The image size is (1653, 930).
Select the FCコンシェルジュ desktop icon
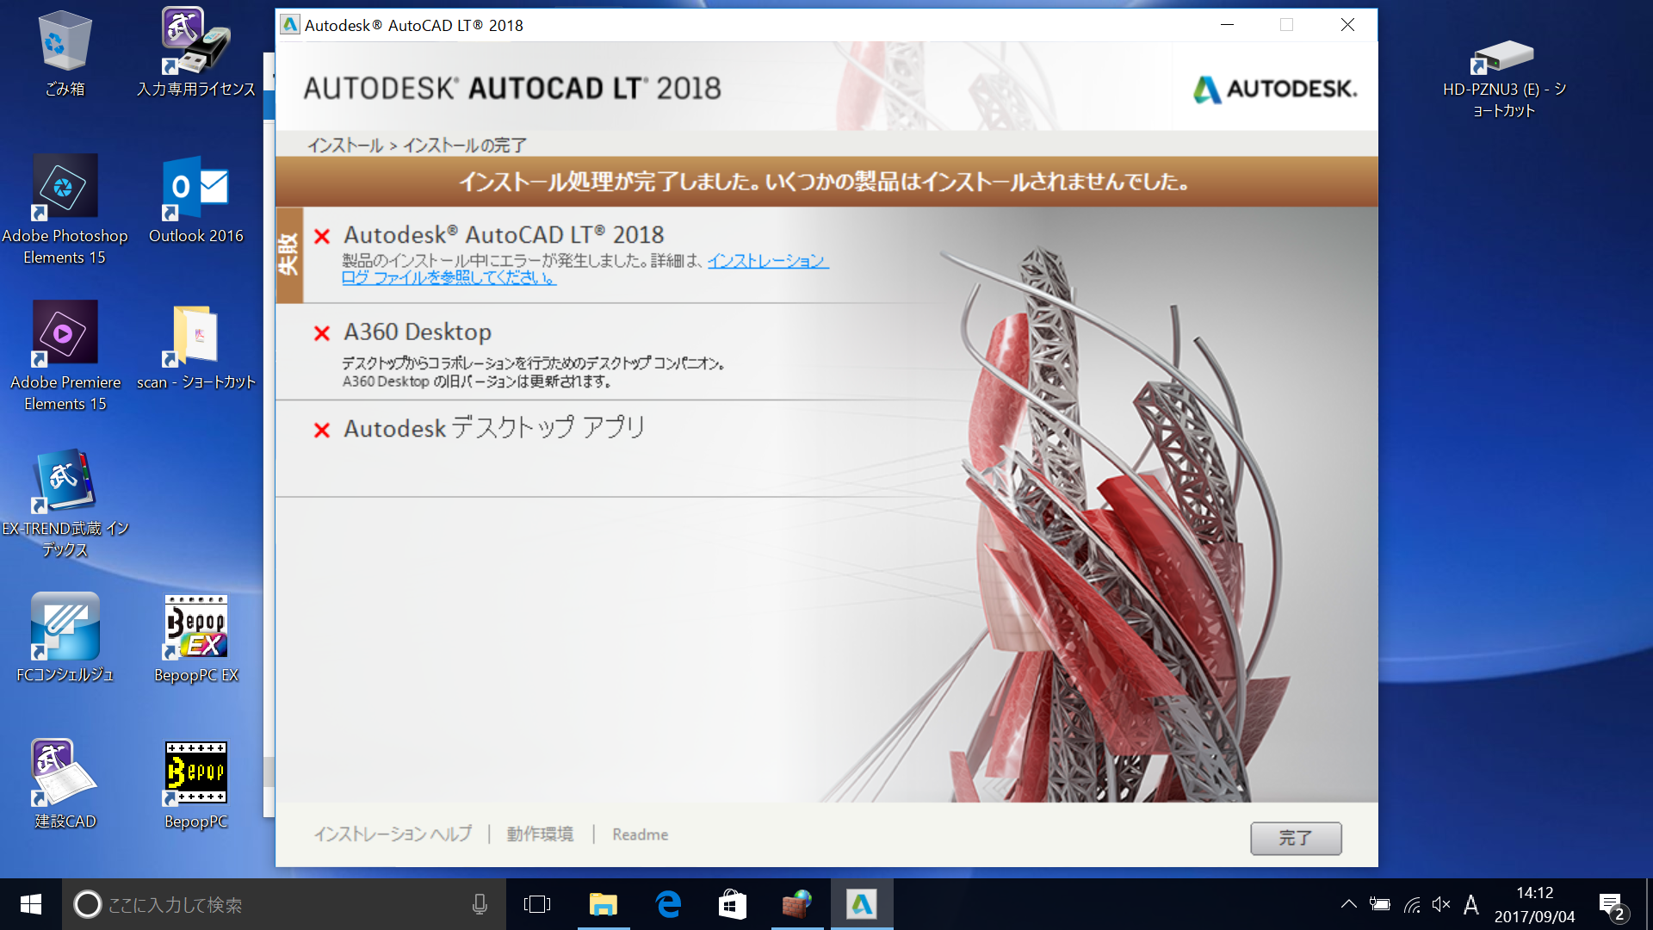coord(65,637)
